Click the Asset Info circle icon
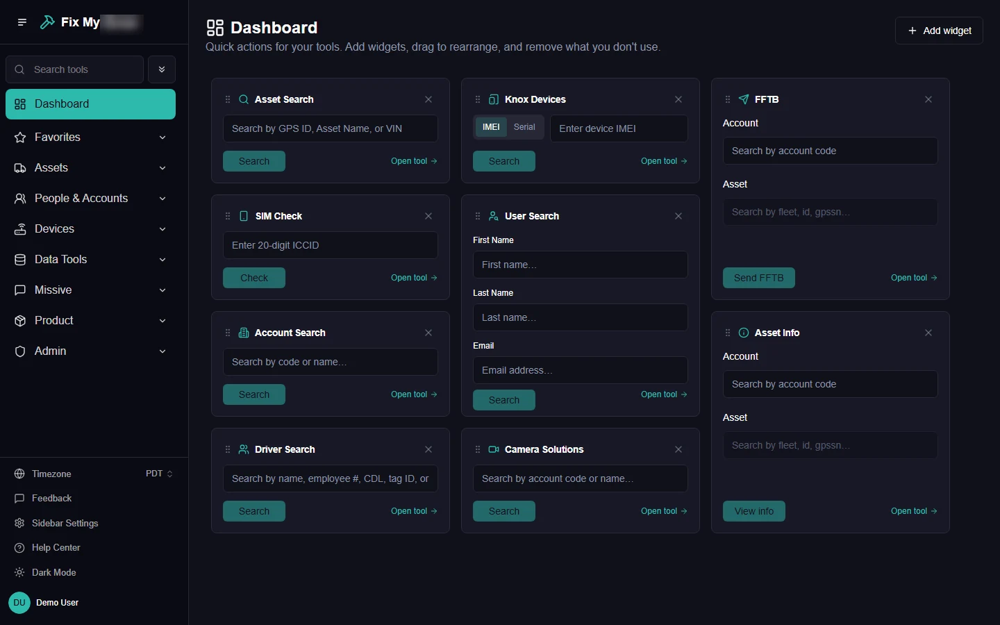 tap(744, 333)
